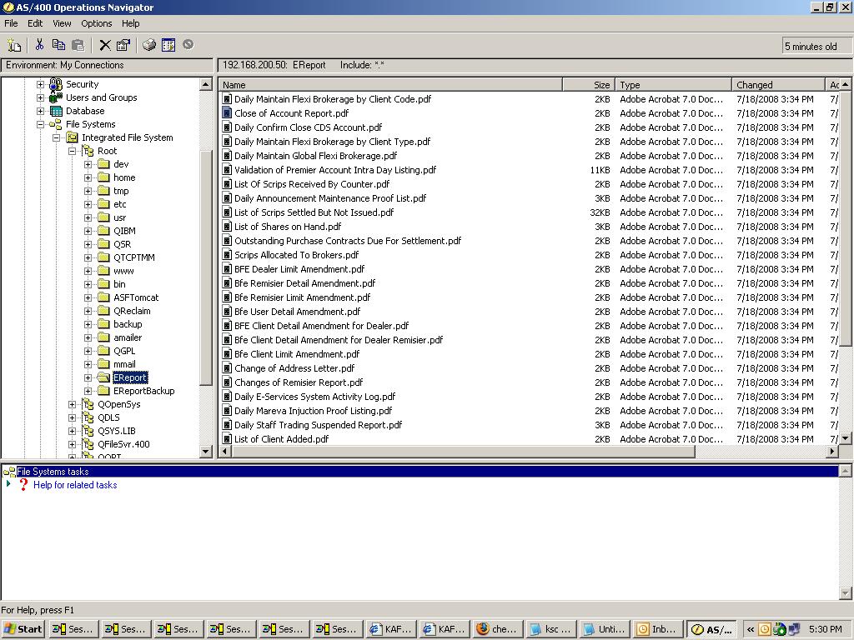
Task: Select the backup folder in tree
Action: click(x=128, y=324)
